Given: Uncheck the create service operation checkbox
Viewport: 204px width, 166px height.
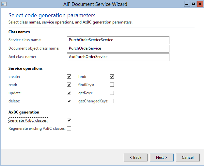Looking at the screenshot, I should point(69,76).
